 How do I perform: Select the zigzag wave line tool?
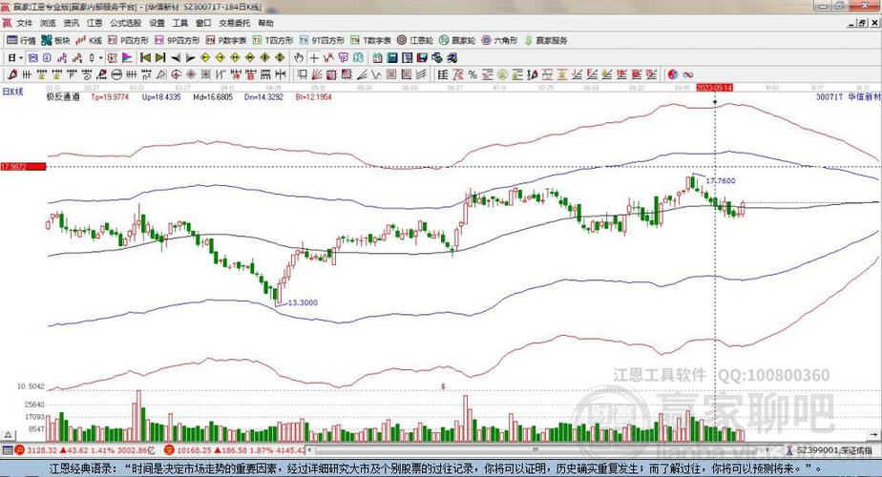pyautogui.click(x=375, y=74)
